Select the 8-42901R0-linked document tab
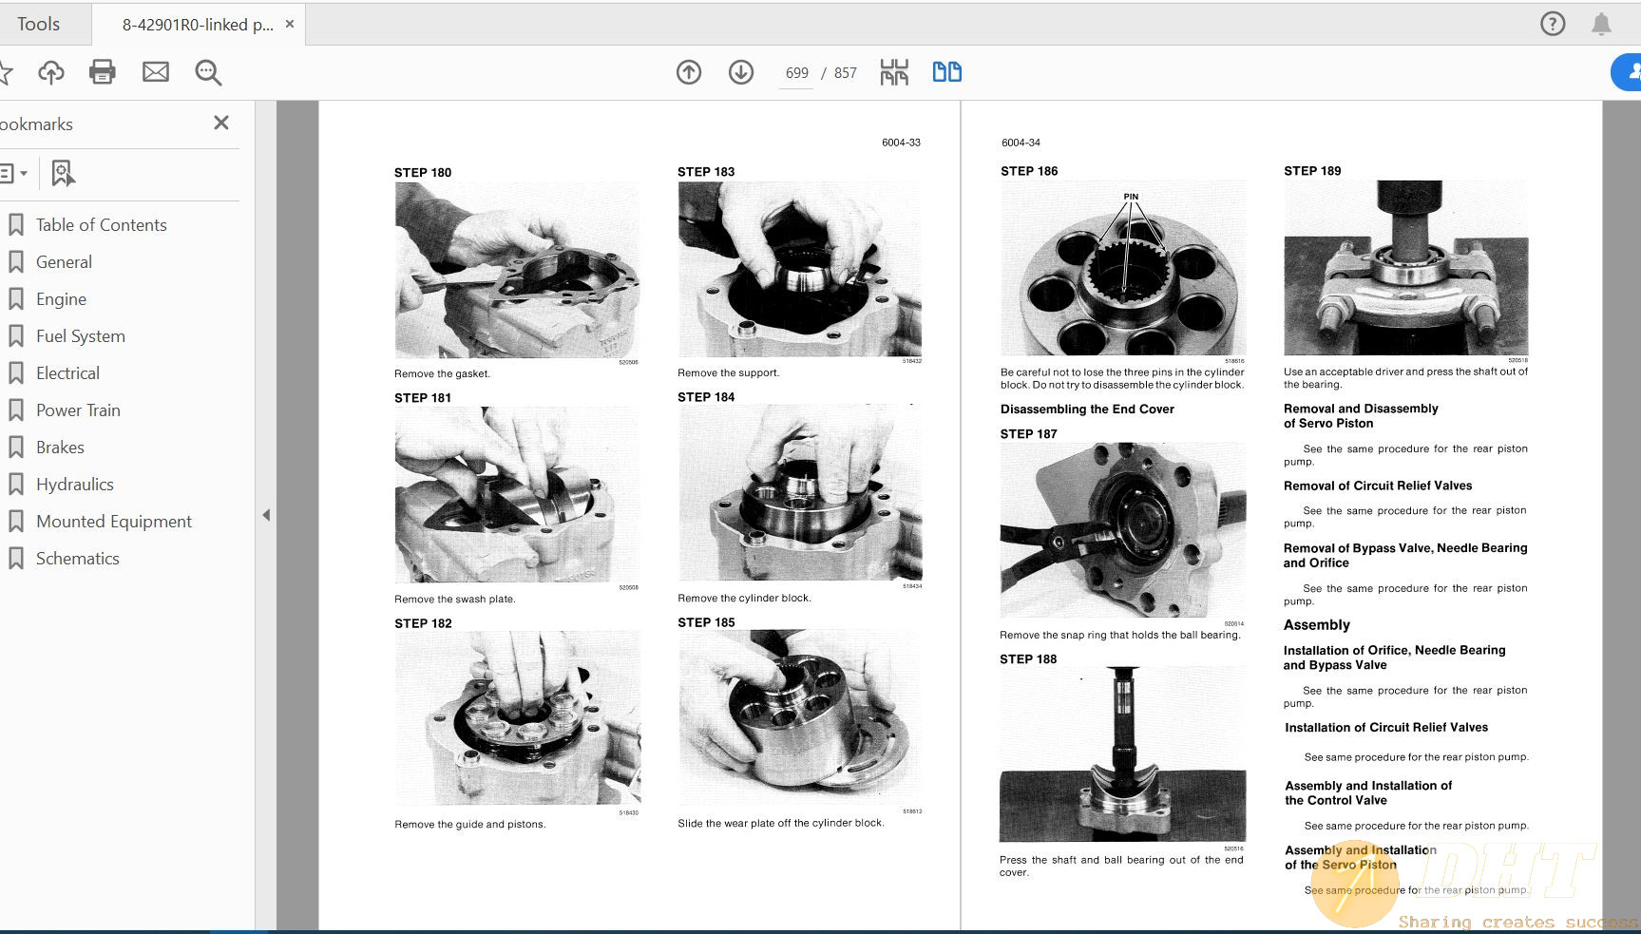Viewport: 1641px width, 934px height. (x=197, y=25)
